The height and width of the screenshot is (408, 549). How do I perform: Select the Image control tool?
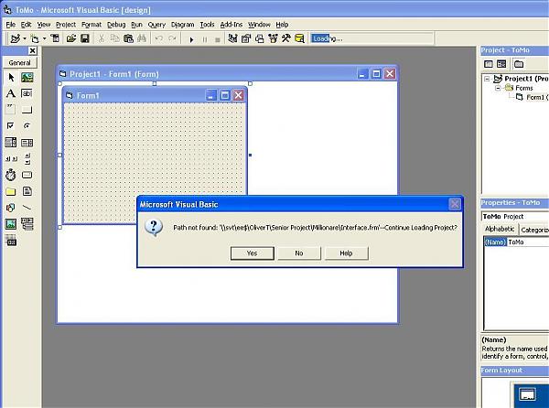[x=11, y=223]
